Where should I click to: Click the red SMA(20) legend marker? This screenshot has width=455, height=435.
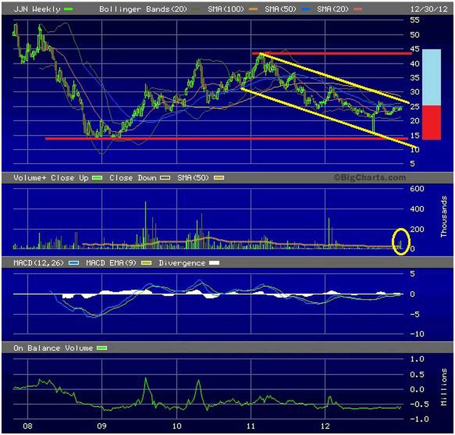point(358,9)
